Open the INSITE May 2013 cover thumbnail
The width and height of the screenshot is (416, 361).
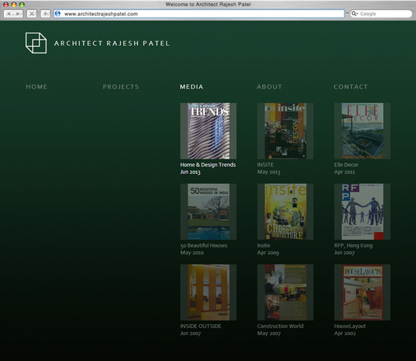285,131
